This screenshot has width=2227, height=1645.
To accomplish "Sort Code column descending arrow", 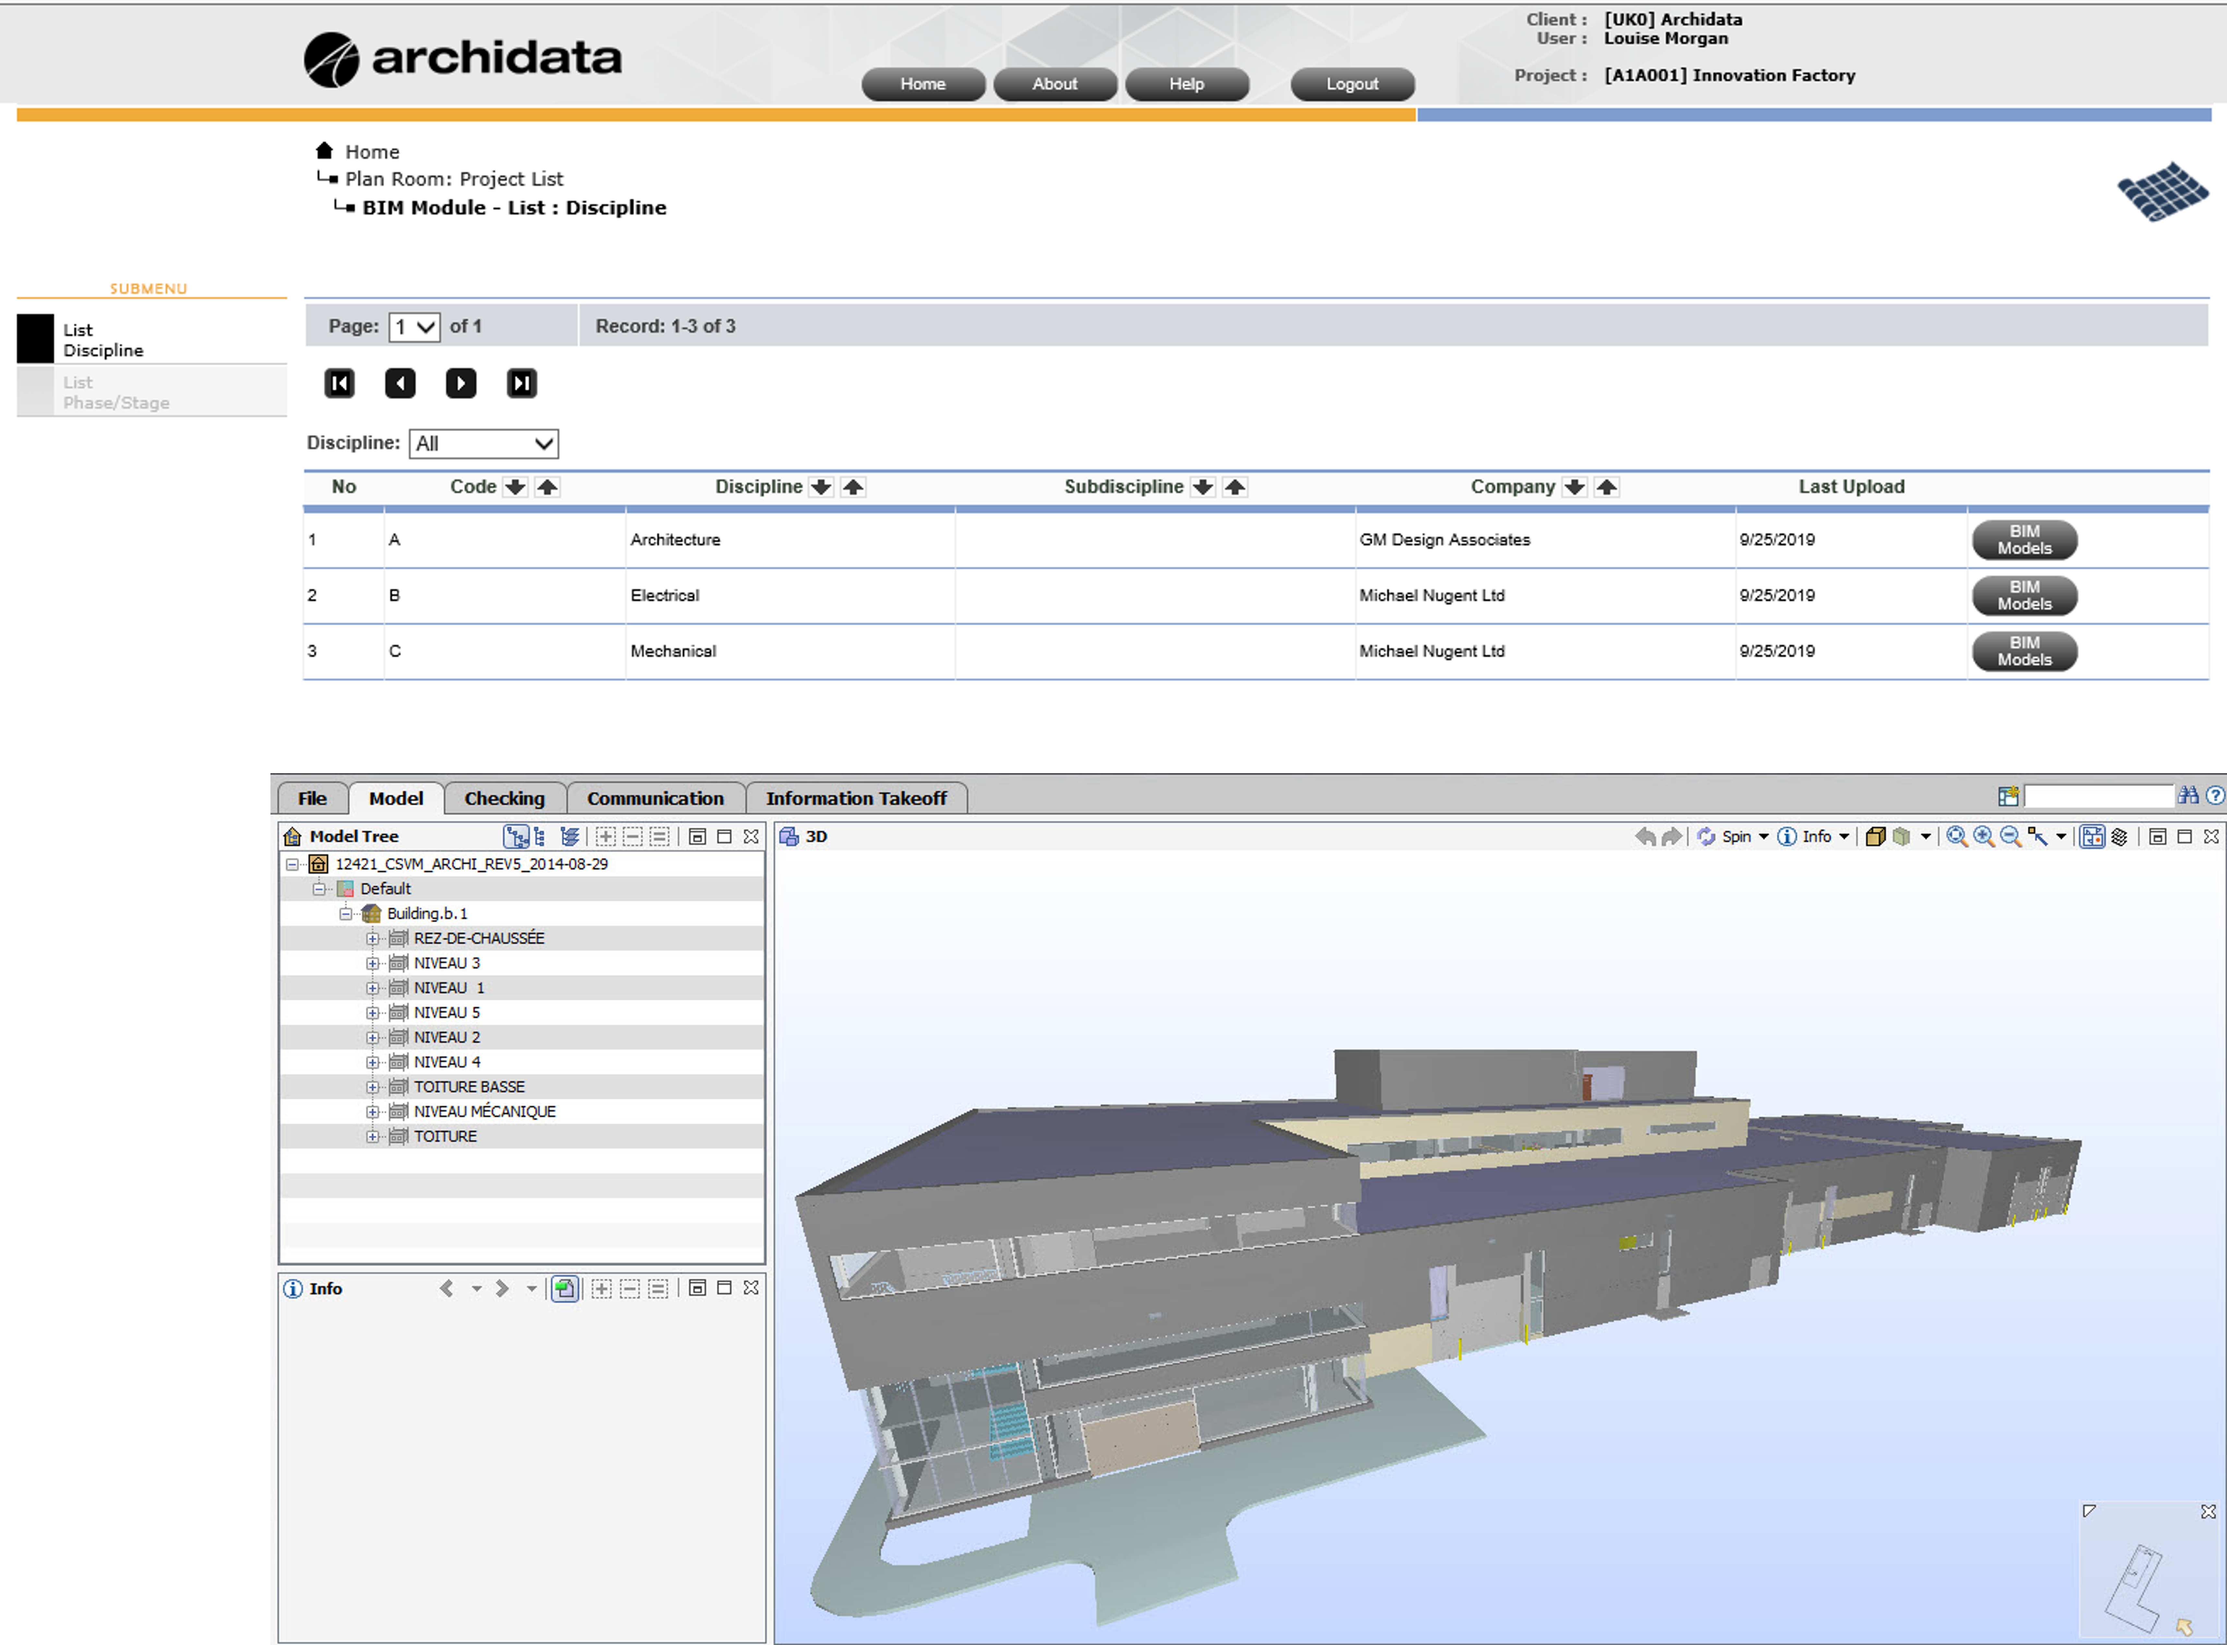I will point(515,487).
